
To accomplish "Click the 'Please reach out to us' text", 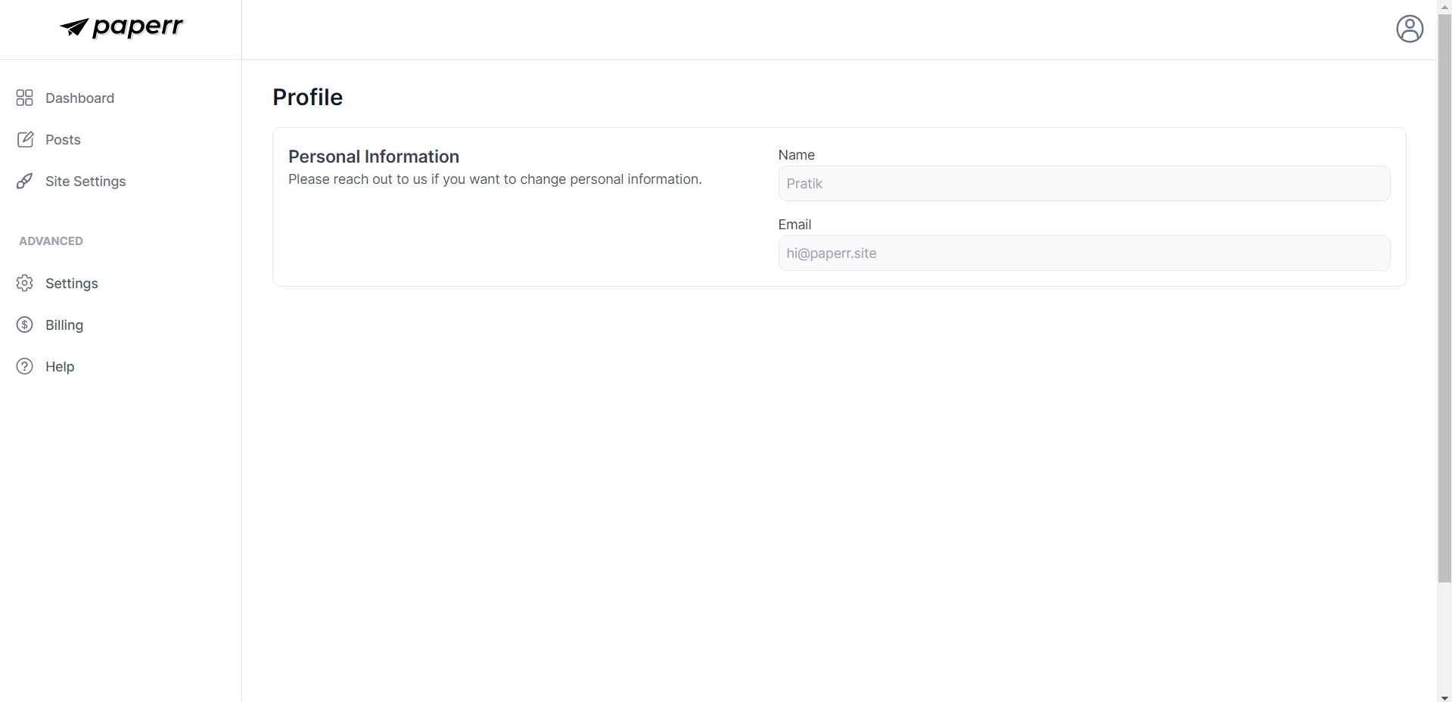I will coord(495,179).
